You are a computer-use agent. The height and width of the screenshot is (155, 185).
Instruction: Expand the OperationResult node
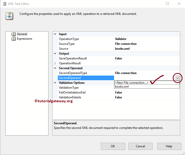pos(55,63)
